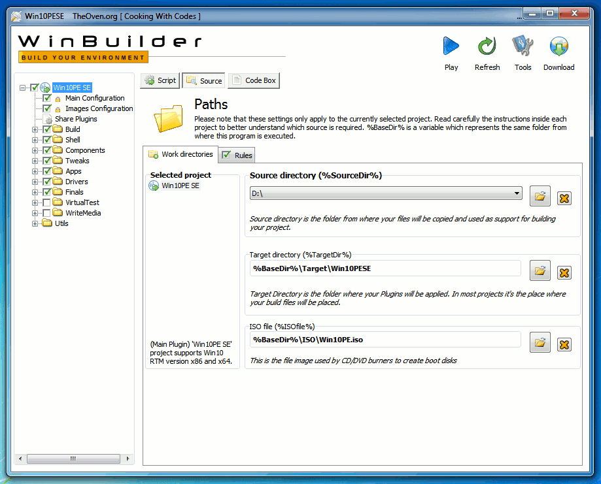Click the Refresh arrow icon
The height and width of the screenshot is (484, 601).
point(487,46)
